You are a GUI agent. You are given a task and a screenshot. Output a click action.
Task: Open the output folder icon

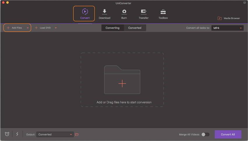(x=77, y=134)
